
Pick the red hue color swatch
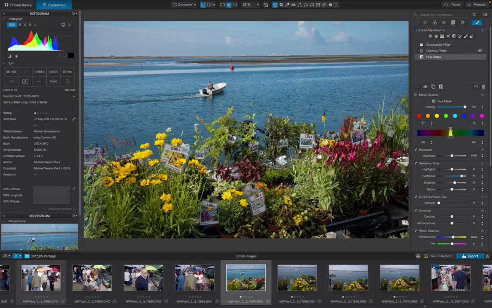pyautogui.click(x=419, y=116)
